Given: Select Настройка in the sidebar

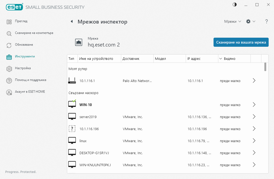Looking at the screenshot, I should (23, 68).
